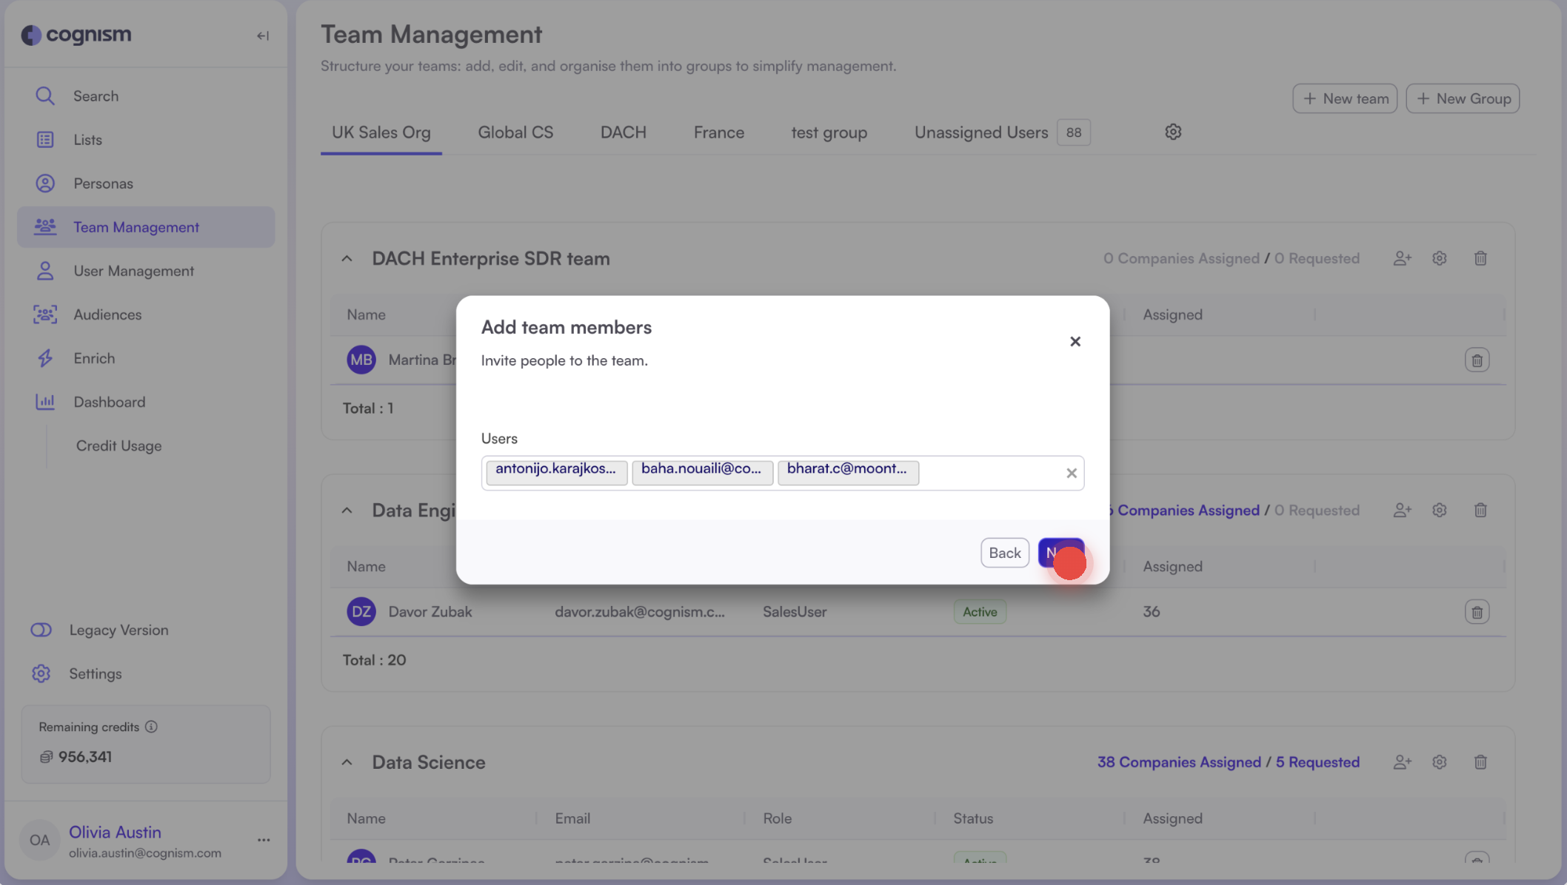This screenshot has width=1567, height=885.
Task: Click the Back button in the dialog
Action: pos(1004,553)
